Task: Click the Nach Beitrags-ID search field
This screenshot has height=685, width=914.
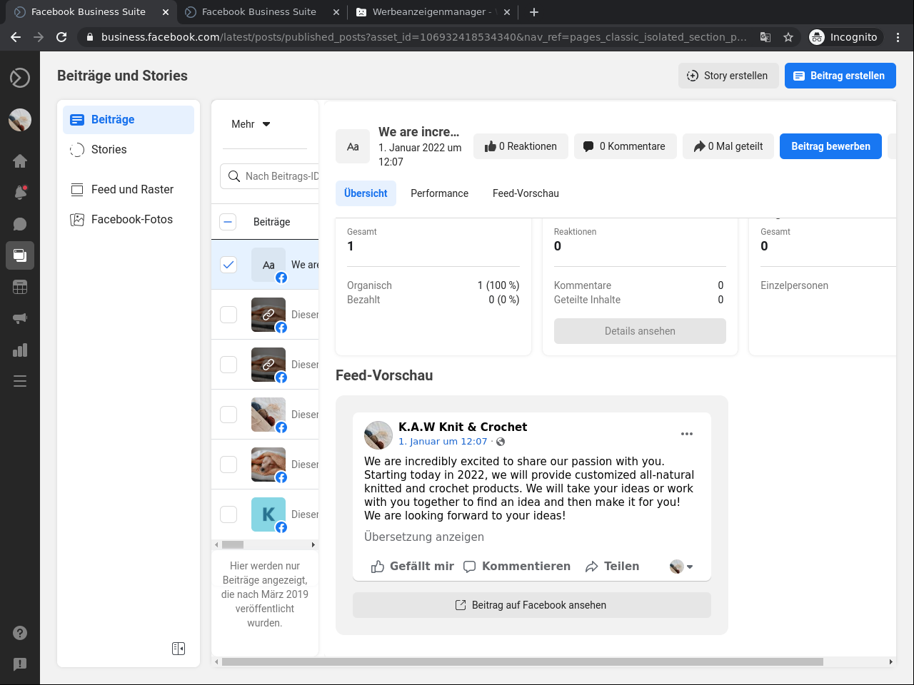Action: pyautogui.click(x=278, y=176)
